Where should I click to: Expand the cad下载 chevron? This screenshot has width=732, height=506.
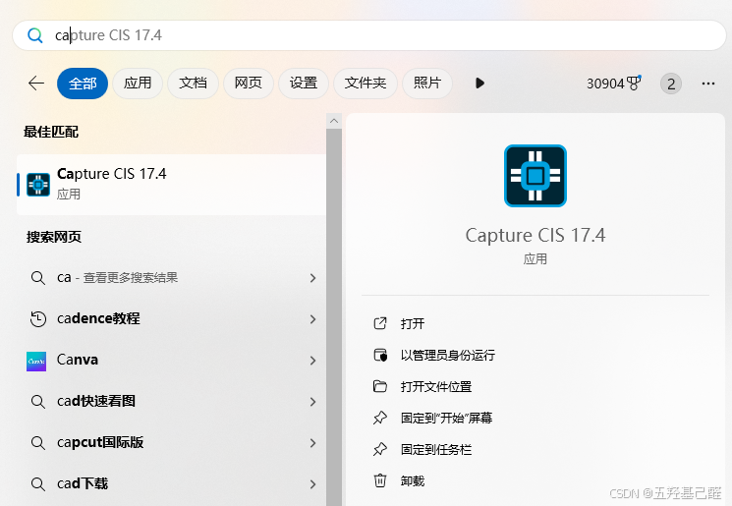pyautogui.click(x=312, y=484)
